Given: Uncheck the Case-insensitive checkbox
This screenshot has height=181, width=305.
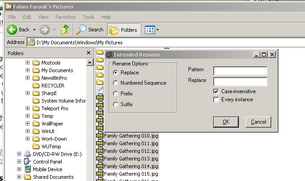Looking at the screenshot, I should pos(216,91).
